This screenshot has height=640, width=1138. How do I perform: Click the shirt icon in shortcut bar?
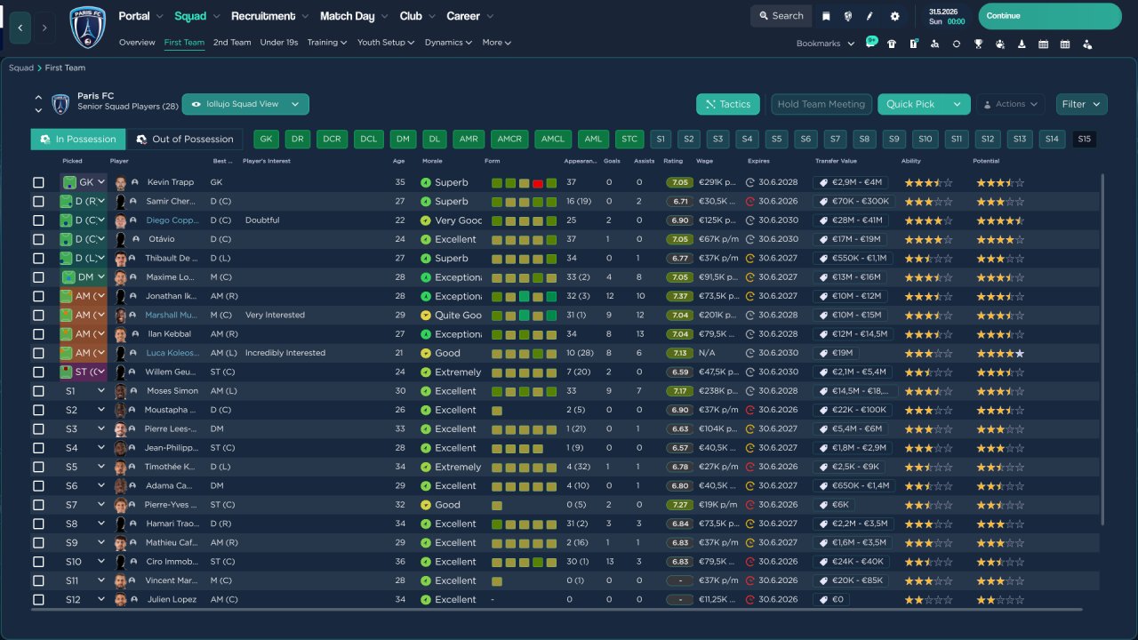(892, 44)
